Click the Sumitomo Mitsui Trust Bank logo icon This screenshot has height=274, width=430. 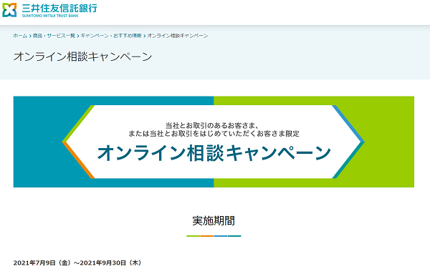tap(9, 10)
